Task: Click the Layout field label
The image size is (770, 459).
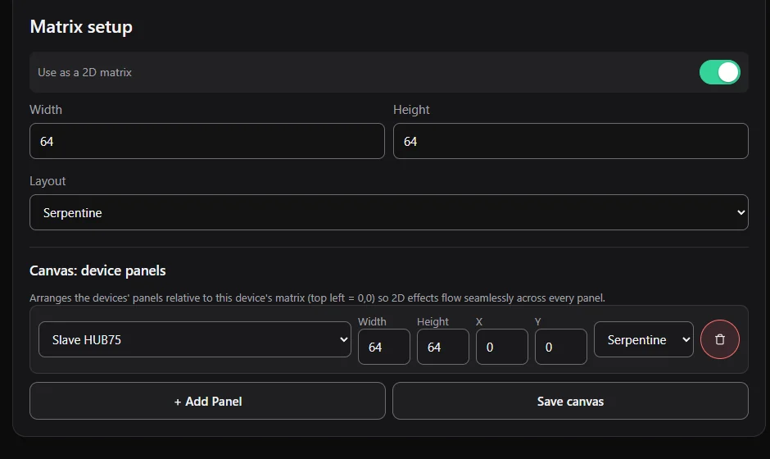Action: point(48,181)
